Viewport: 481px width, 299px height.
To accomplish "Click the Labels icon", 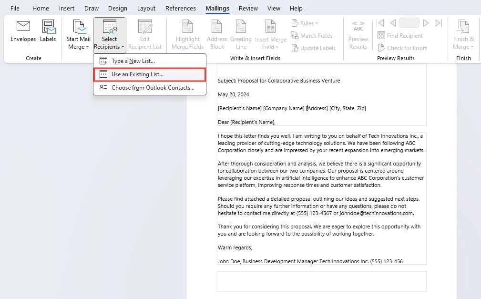I will [x=48, y=31].
